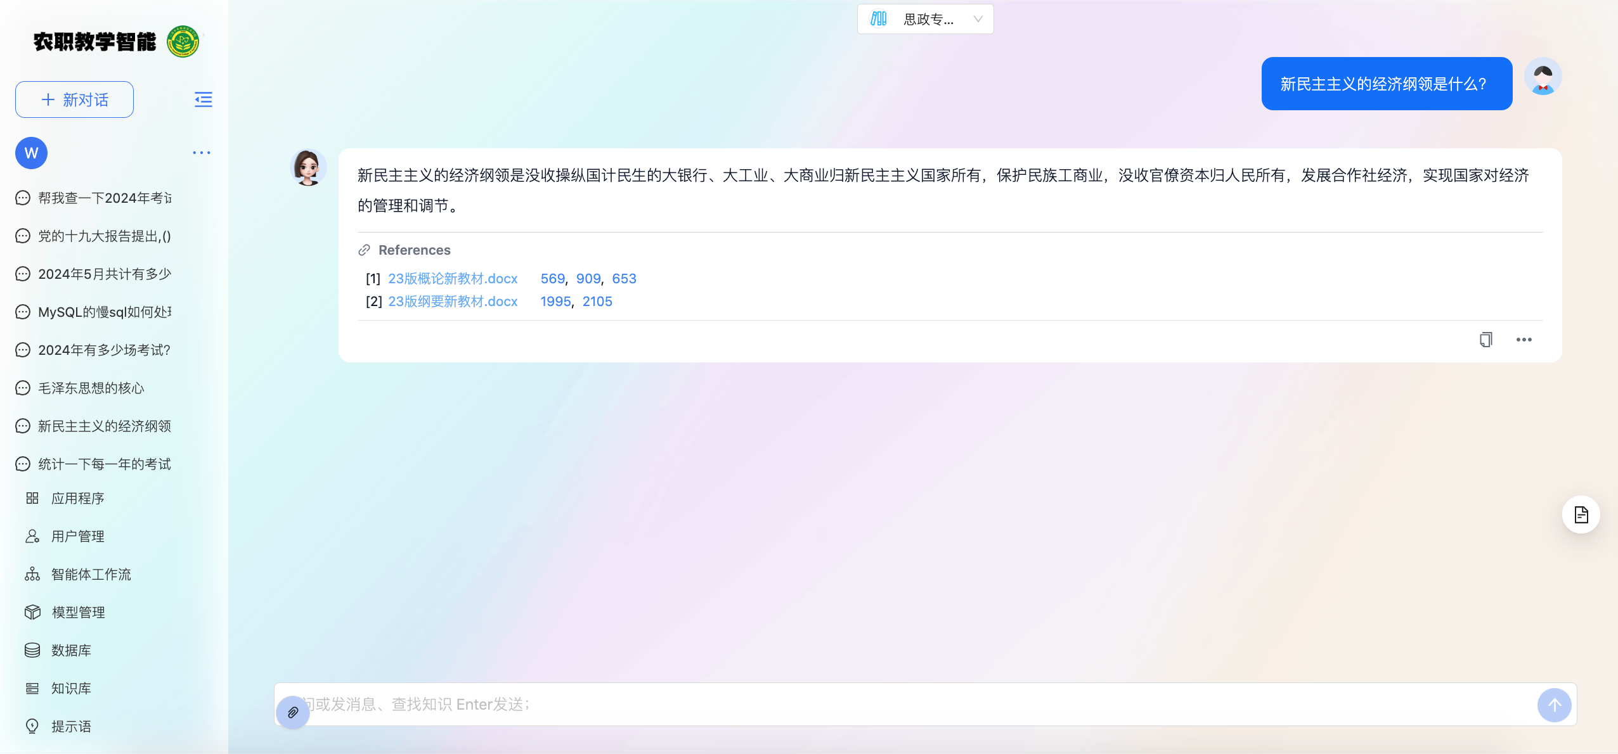Open the 提示语 prompts section
This screenshot has width=1618, height=754.
click(71, 726)
